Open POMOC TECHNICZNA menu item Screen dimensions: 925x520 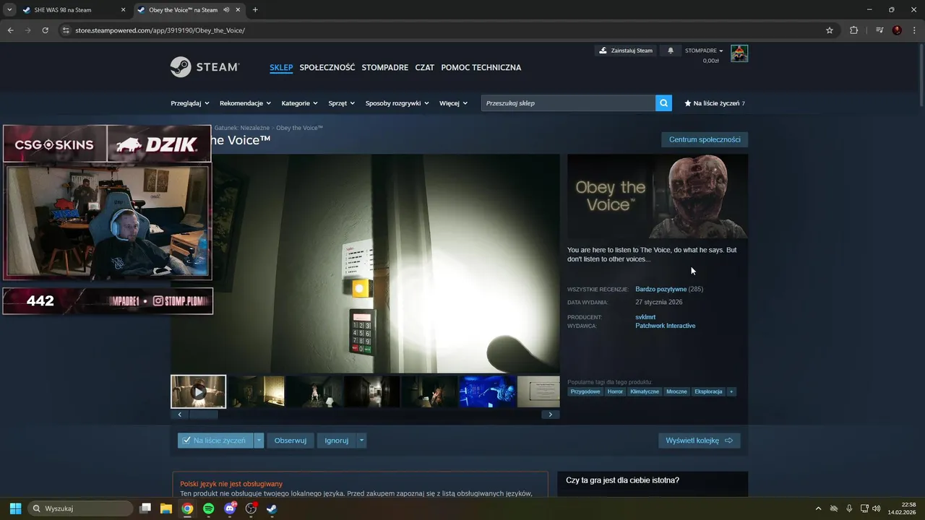point(481,67)
